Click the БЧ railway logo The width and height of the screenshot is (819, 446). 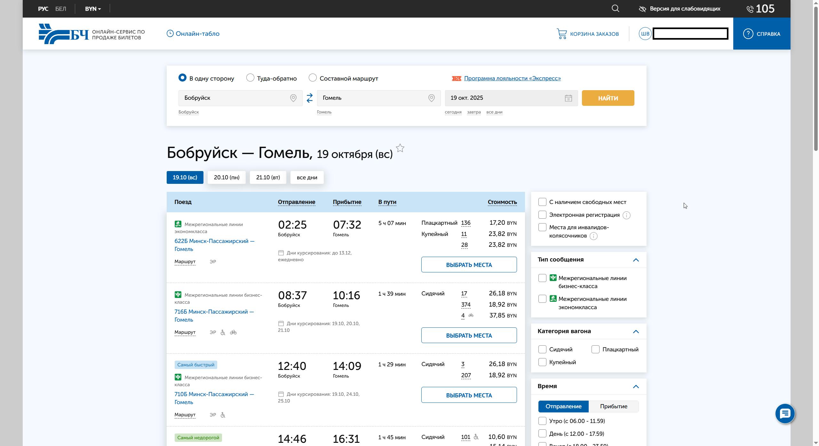click(x=64, y=34)
